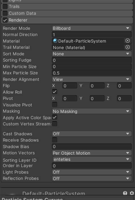
Task: Click the Min Particle Size label
Action: click(20, 67)
